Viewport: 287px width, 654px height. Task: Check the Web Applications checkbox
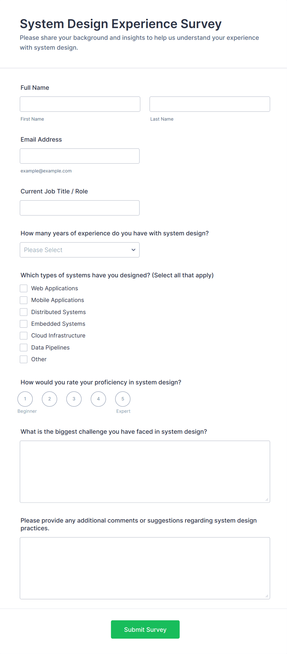pyautogui.click(x=24, y=288)
